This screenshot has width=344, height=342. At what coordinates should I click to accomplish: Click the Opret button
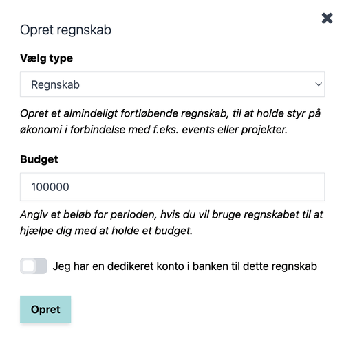coord(45,310)
